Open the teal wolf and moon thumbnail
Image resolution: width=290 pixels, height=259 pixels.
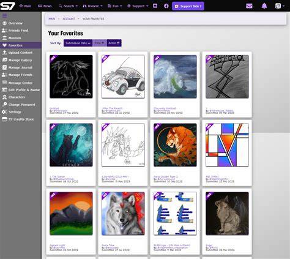click(x=71, y=145)
